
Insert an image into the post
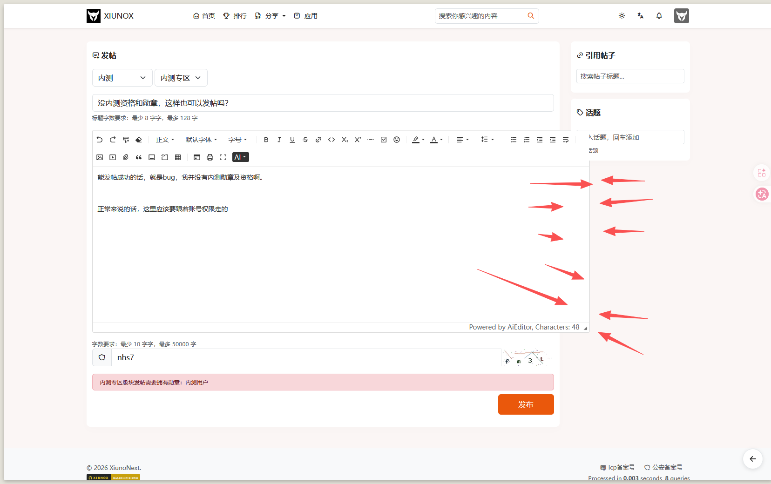tap(100, 157)
